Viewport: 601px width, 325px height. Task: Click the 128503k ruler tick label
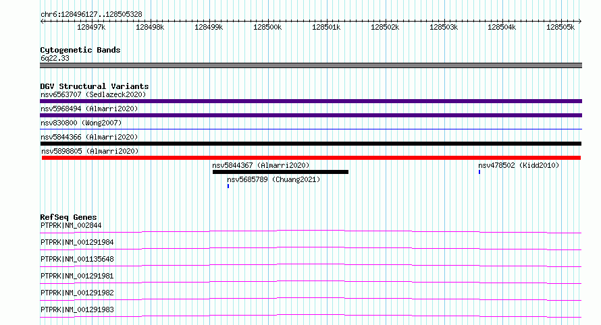pos(444,27)
